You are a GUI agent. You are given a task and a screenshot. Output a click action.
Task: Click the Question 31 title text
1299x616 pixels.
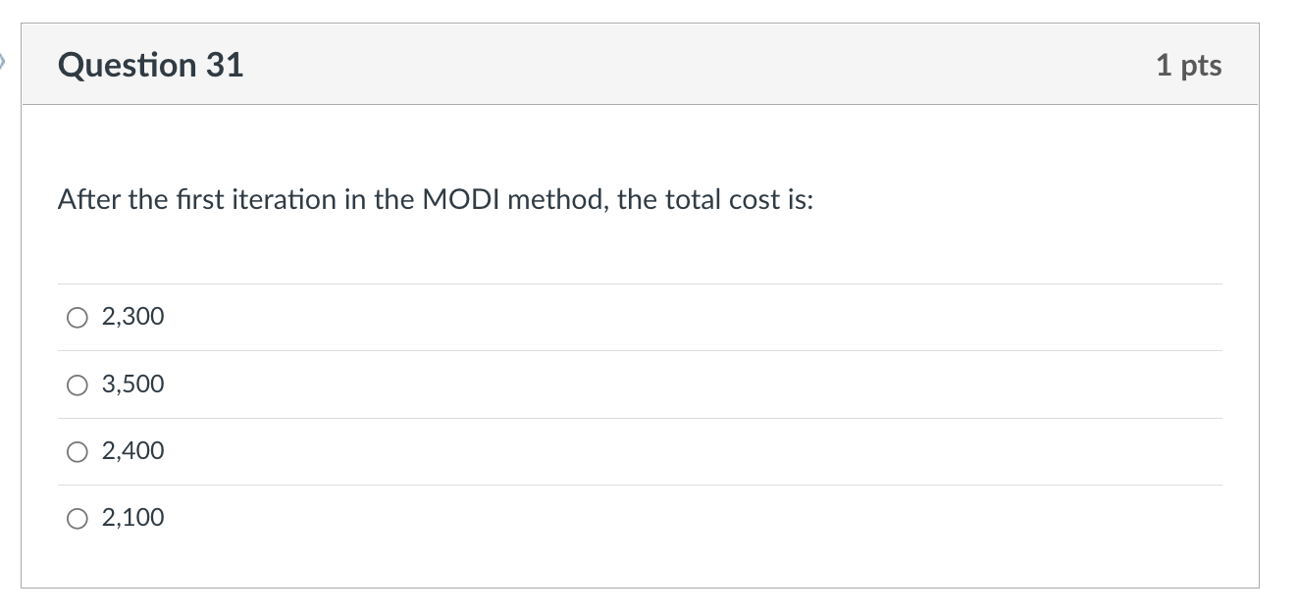(x=149, y=64)
